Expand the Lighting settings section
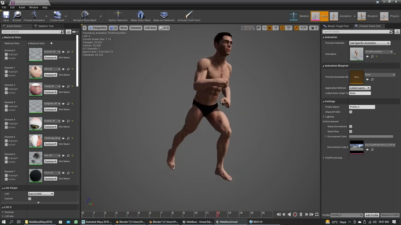This screenshot has width=401, height=225. pos(324,117)
